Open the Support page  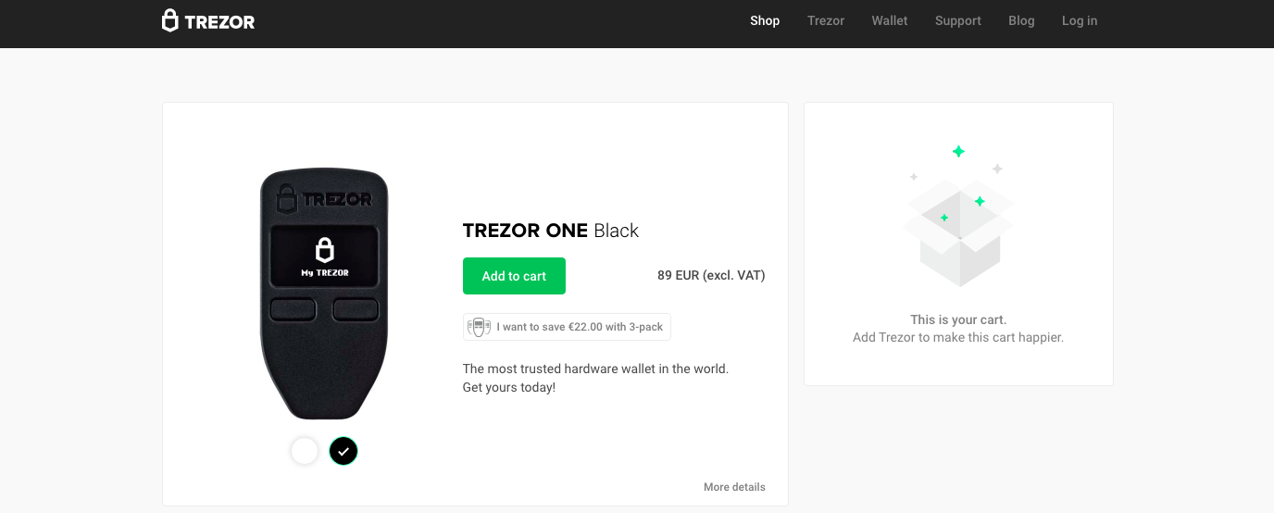(x=958, y=20)
